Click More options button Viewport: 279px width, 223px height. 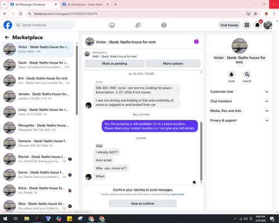click(173, 64)
